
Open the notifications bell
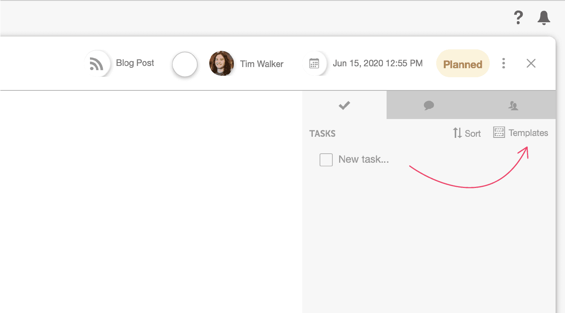pos(544,18)
